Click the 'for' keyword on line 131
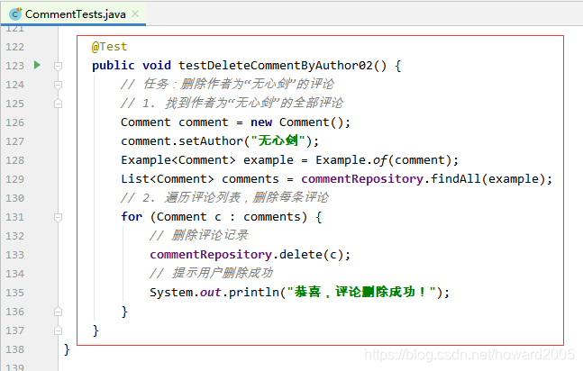583x371 pixels. point(132,217)
